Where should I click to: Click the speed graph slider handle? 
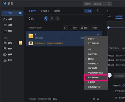tap(108, 28)
